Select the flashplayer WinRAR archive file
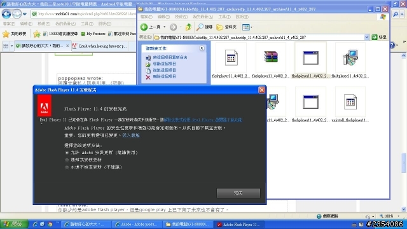Screen dimensions: 407x229 (271, 57)
